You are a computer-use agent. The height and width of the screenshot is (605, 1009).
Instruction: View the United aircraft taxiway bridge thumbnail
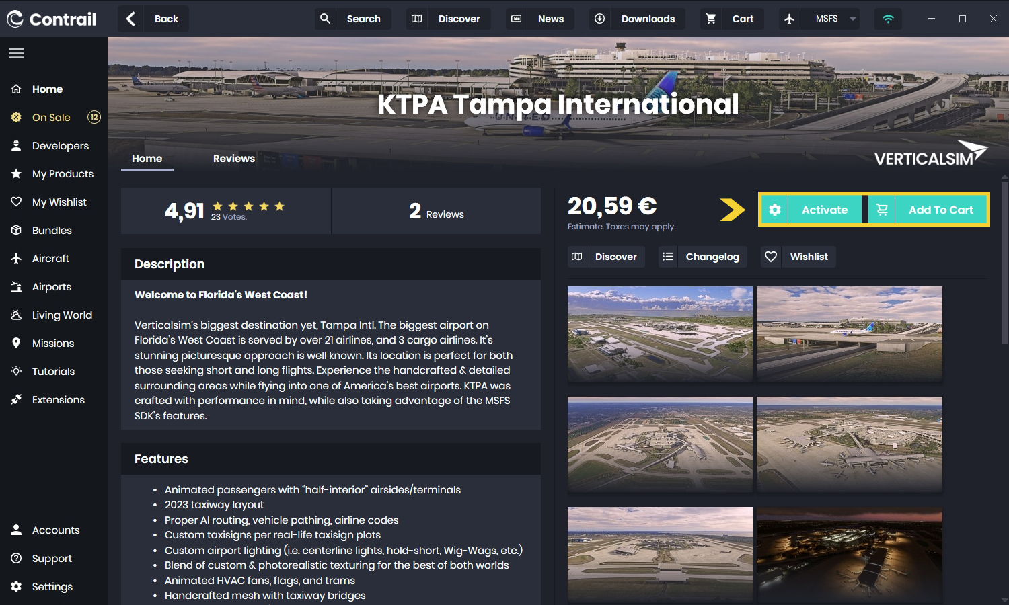pos(849,333)
